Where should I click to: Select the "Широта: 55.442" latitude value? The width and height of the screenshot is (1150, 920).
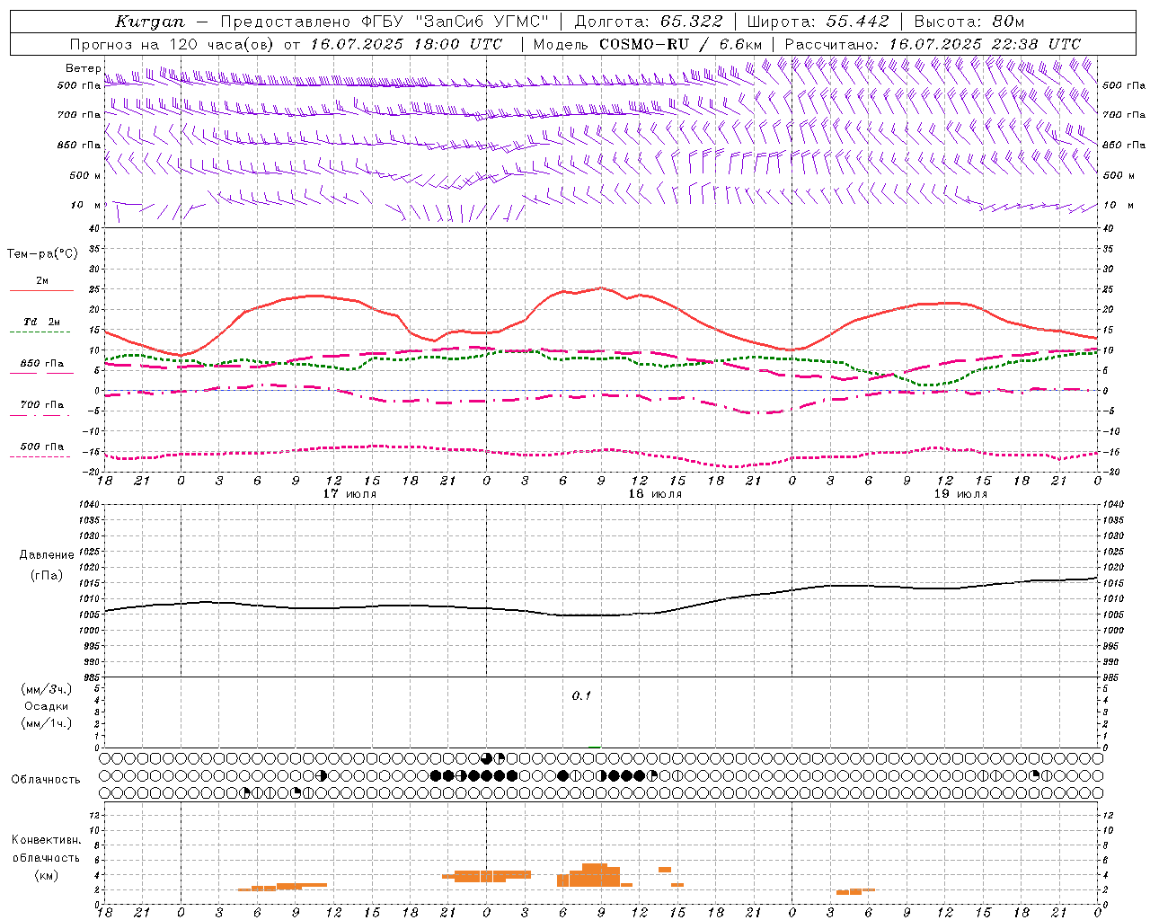point(818,22)
